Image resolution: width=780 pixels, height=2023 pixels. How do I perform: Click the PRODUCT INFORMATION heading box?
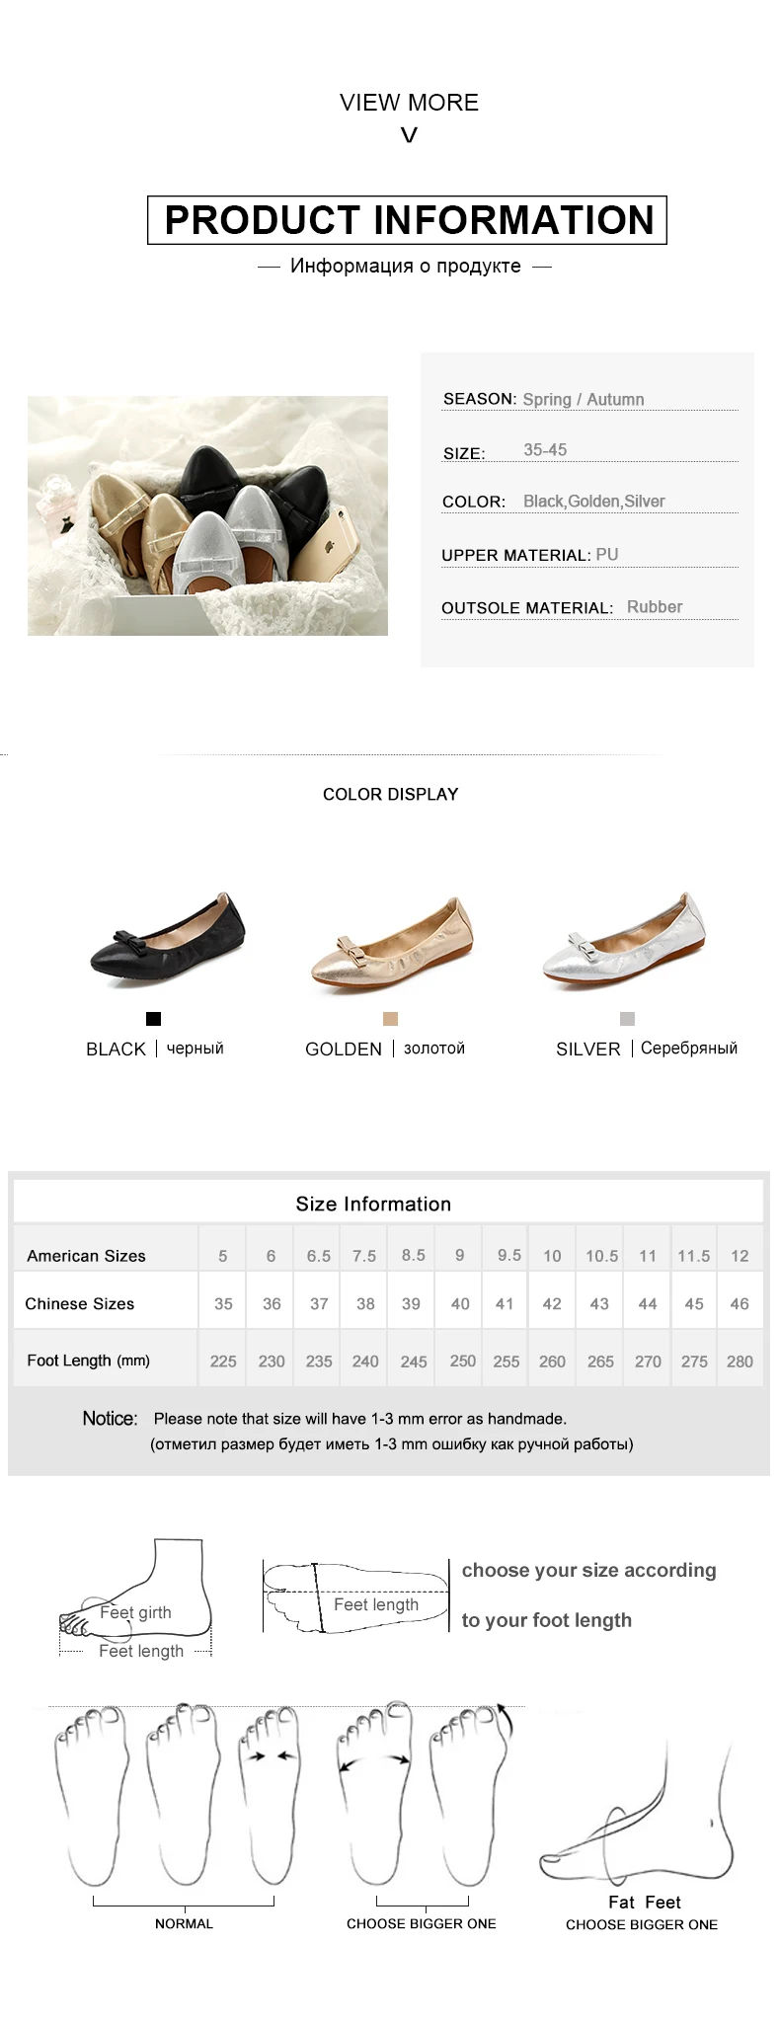pos(407,220)
